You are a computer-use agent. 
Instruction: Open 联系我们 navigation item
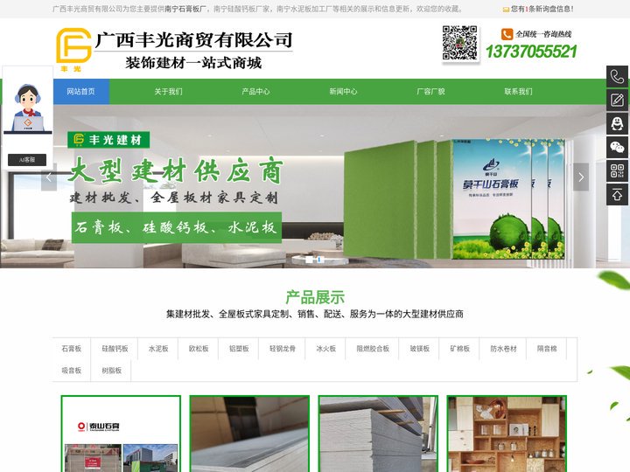pyautogui.click(x=518, y=92)
